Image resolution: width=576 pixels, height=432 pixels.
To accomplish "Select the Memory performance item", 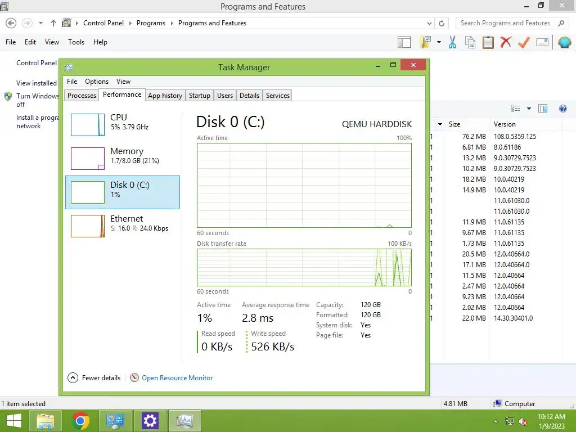I will pyautogui.click(x=123, y=158).
